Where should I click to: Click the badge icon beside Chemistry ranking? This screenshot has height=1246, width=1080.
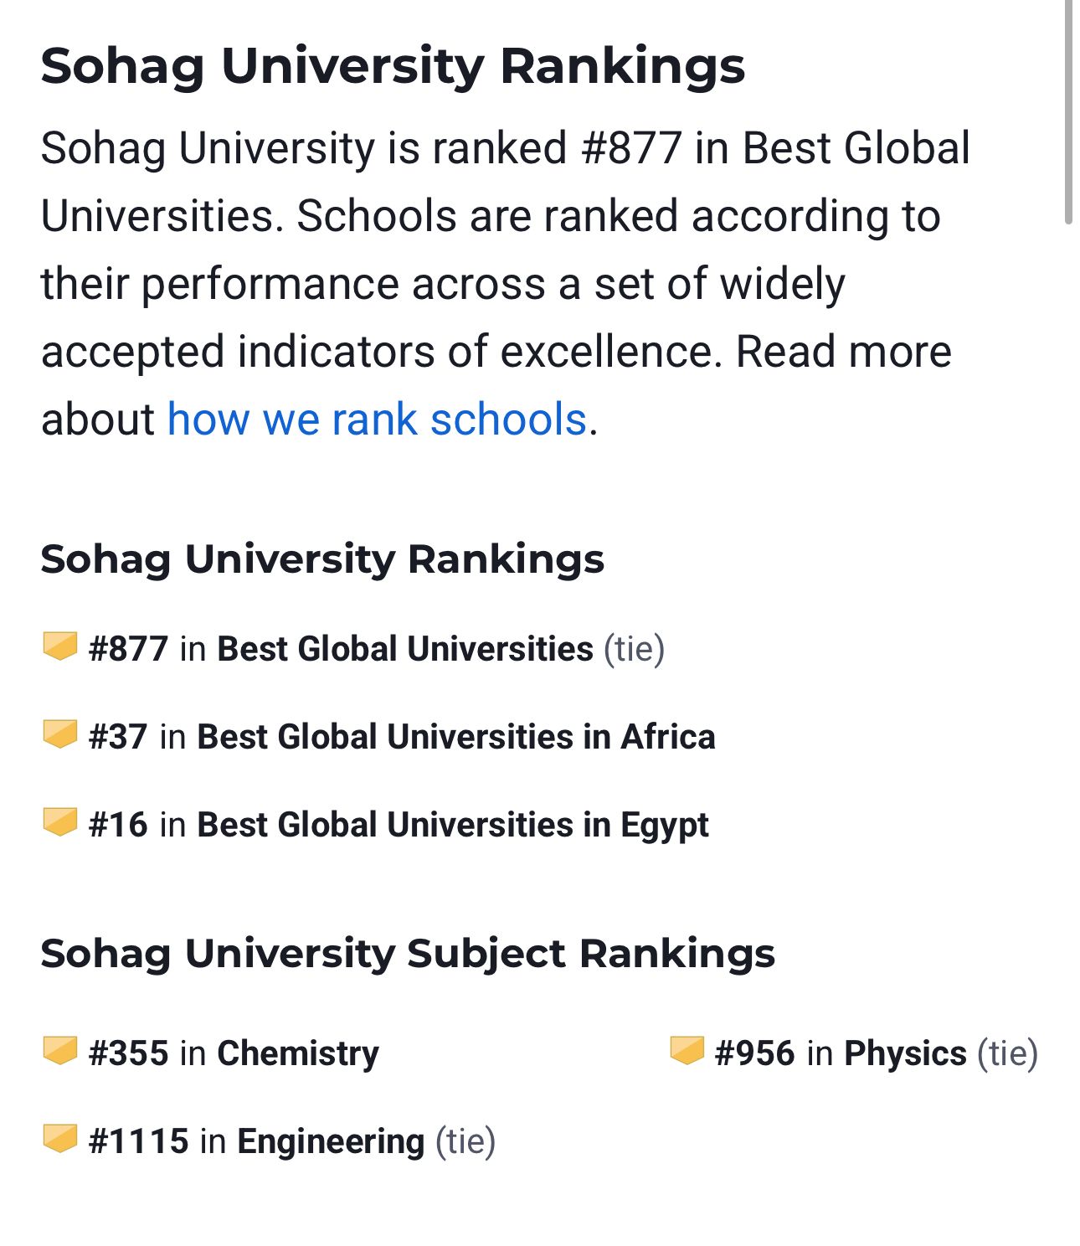(59, 1050)
